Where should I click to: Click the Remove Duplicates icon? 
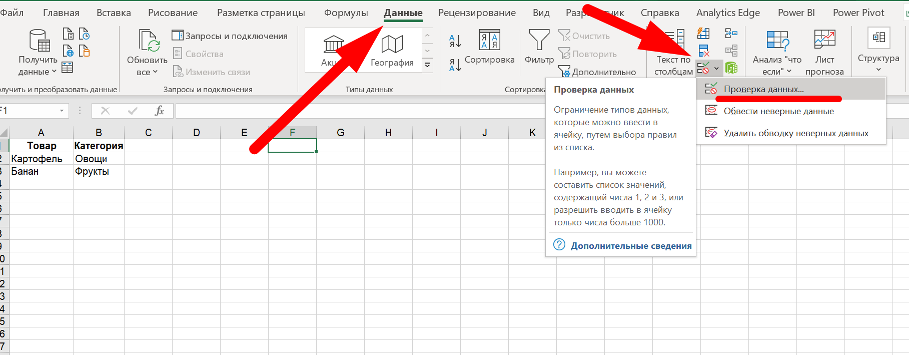(703, 51)
